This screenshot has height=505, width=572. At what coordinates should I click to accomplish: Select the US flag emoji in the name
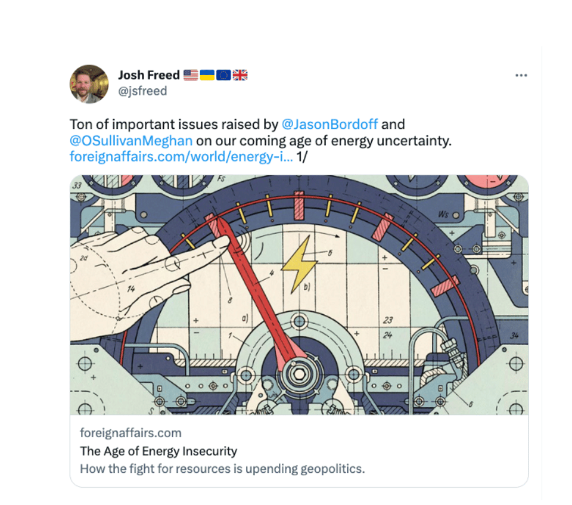pos(189,75)
